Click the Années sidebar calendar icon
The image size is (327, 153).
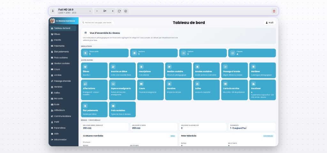pos(52,75)
